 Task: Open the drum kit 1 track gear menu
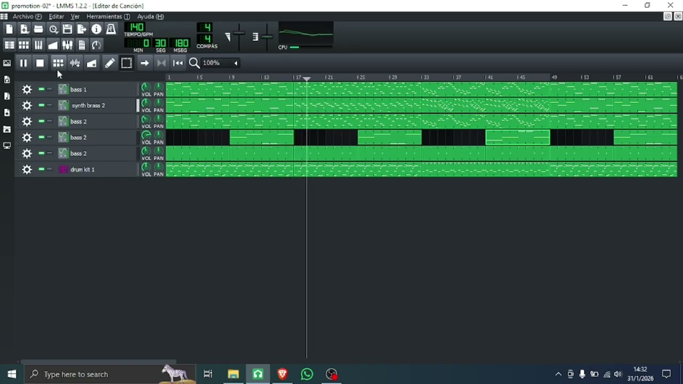27,170
